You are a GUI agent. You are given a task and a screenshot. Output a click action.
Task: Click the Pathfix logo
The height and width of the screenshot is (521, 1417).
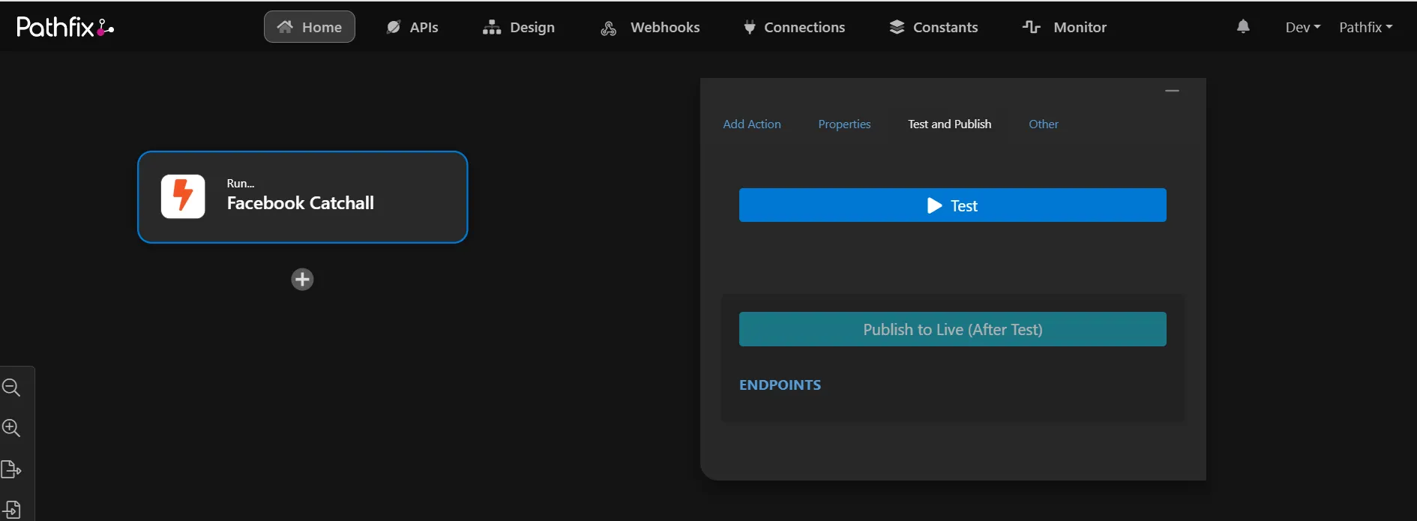point(65,27)
